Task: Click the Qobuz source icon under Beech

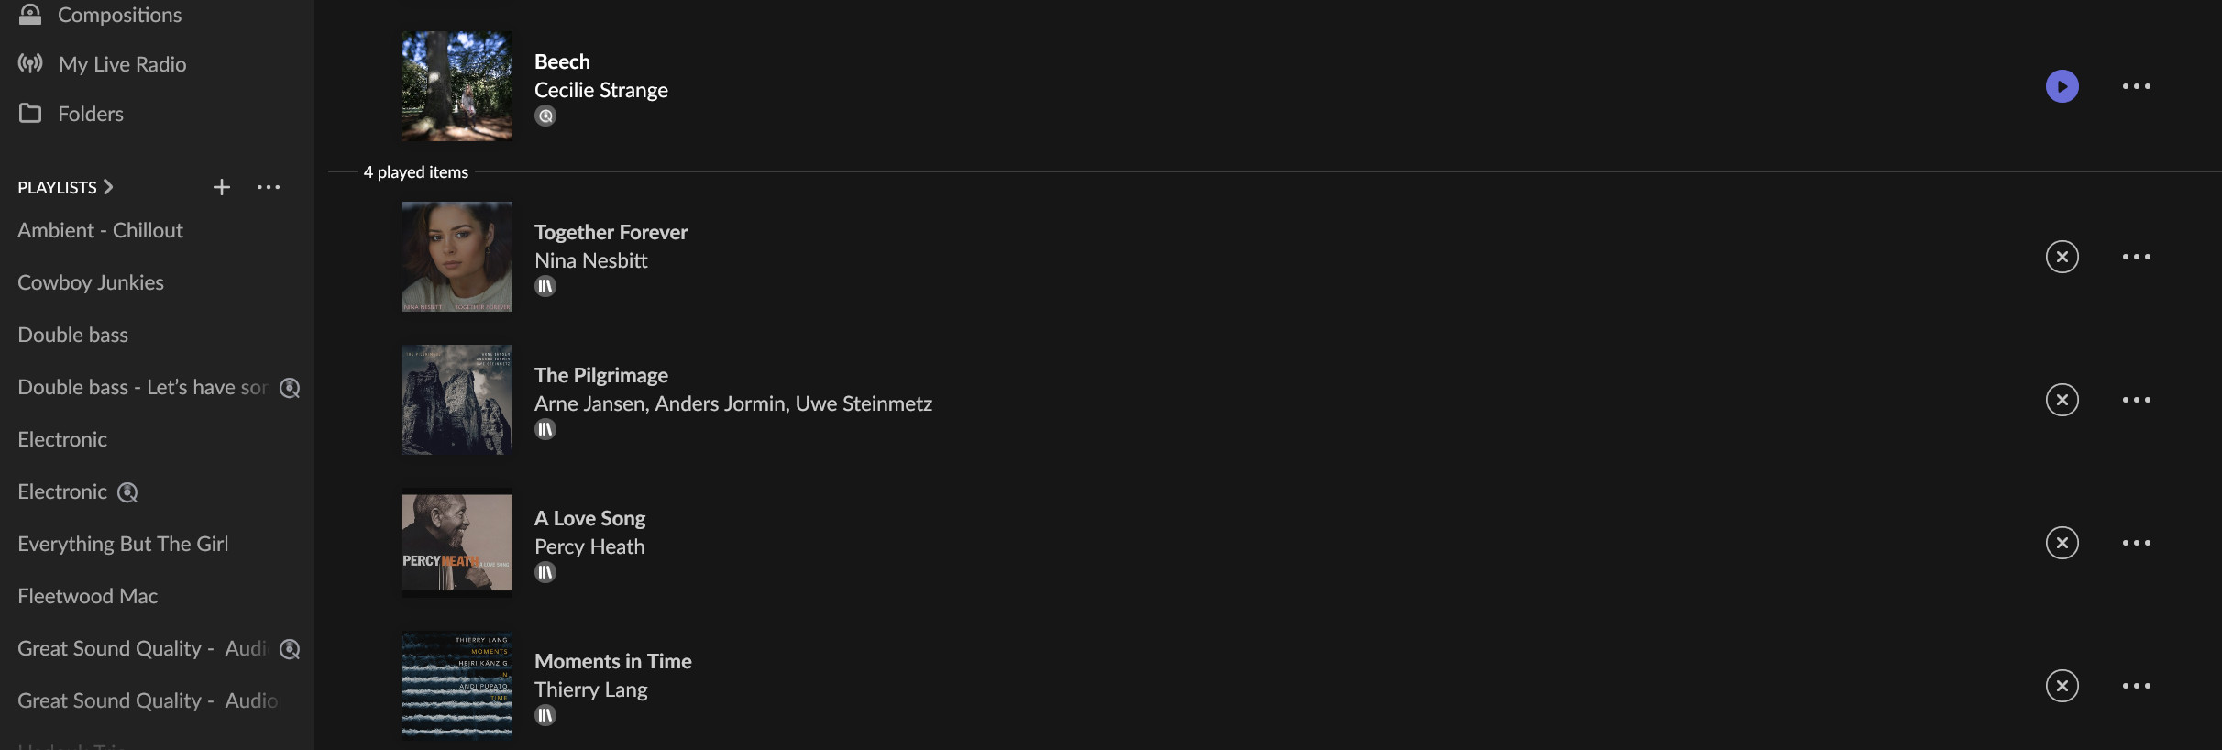Action: point(545,116)
